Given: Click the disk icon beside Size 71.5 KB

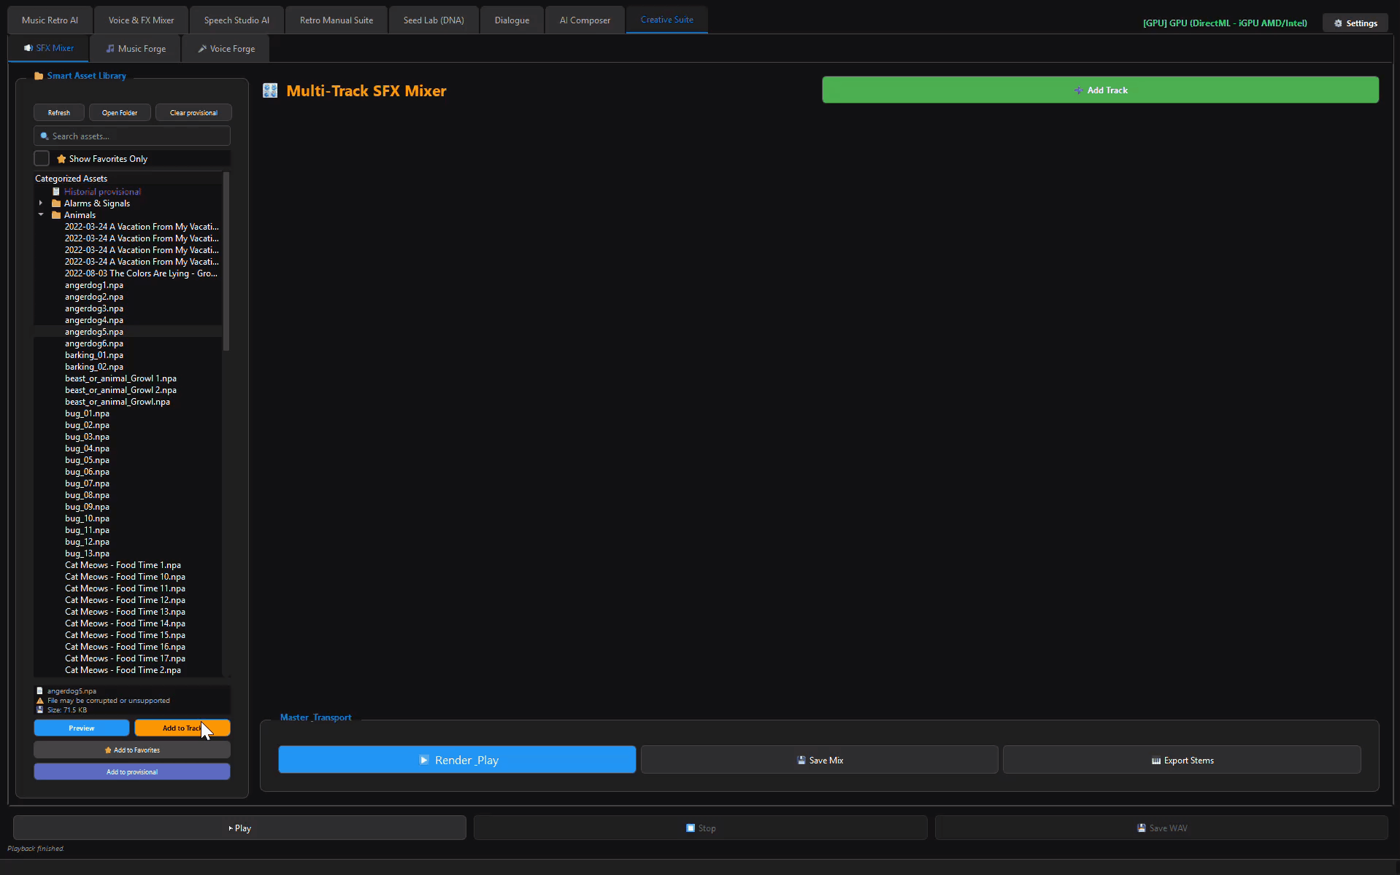Looking at the screenshot, I should click(x=40, y=709).
